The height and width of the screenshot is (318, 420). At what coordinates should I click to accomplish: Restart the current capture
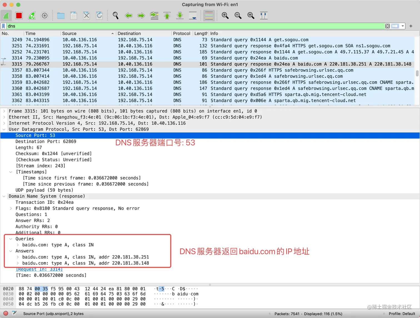[32, 16]
